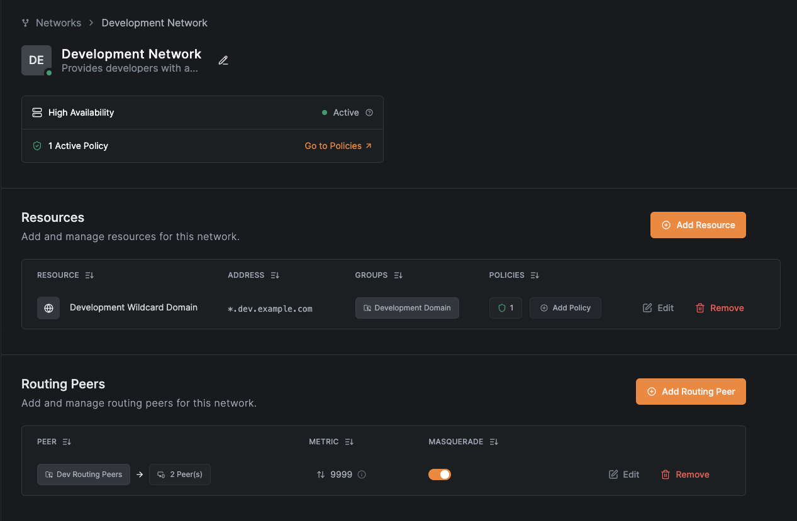This screenshot has height=521, width=797.
Task: Open the green shield policy count badge
Action: 505,308
